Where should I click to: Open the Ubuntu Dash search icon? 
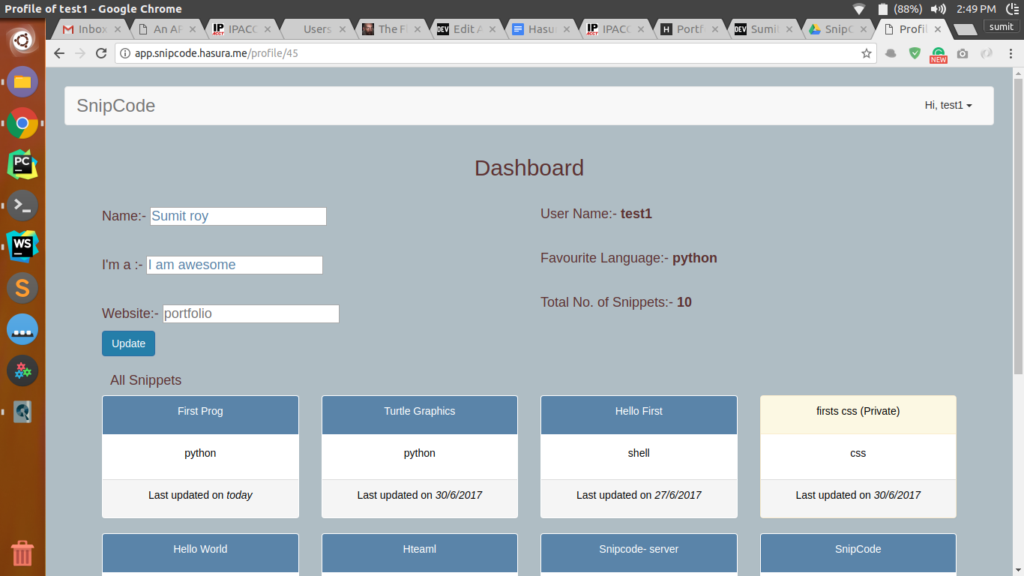click(x=22, y=40)
